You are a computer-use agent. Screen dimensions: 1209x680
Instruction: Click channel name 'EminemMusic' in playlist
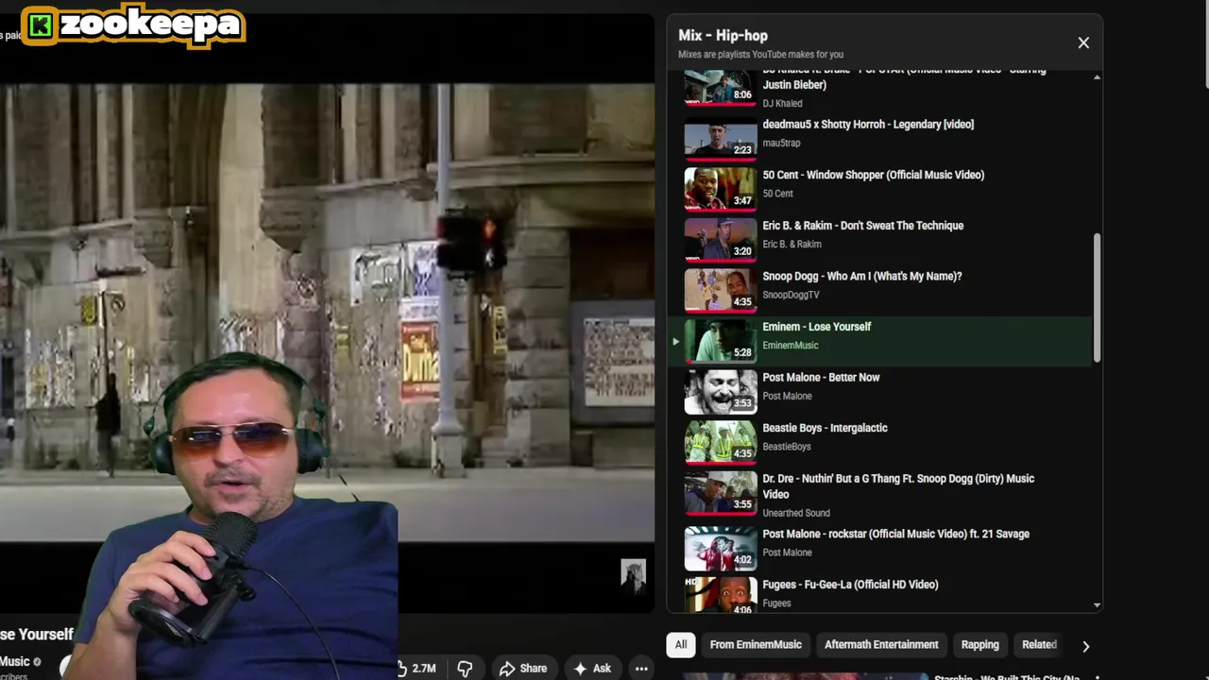(791, 346)
